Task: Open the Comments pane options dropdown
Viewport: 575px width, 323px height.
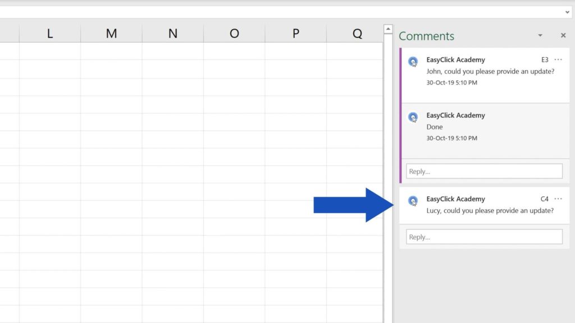Action: pos(540,35)
